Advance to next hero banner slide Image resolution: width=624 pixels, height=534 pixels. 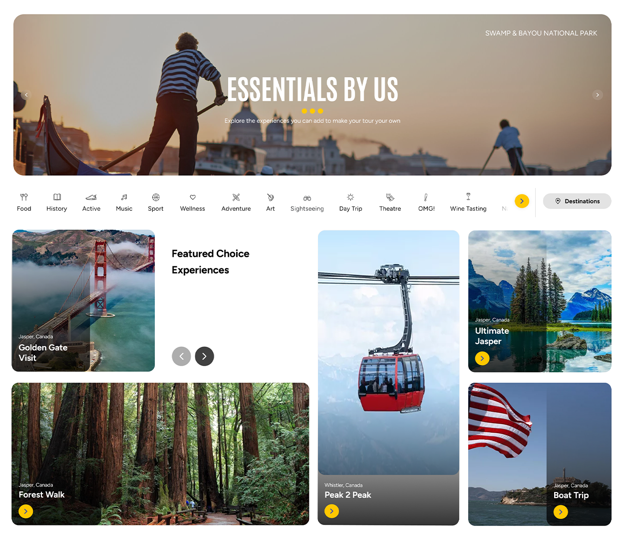click(x=598, y=95)
